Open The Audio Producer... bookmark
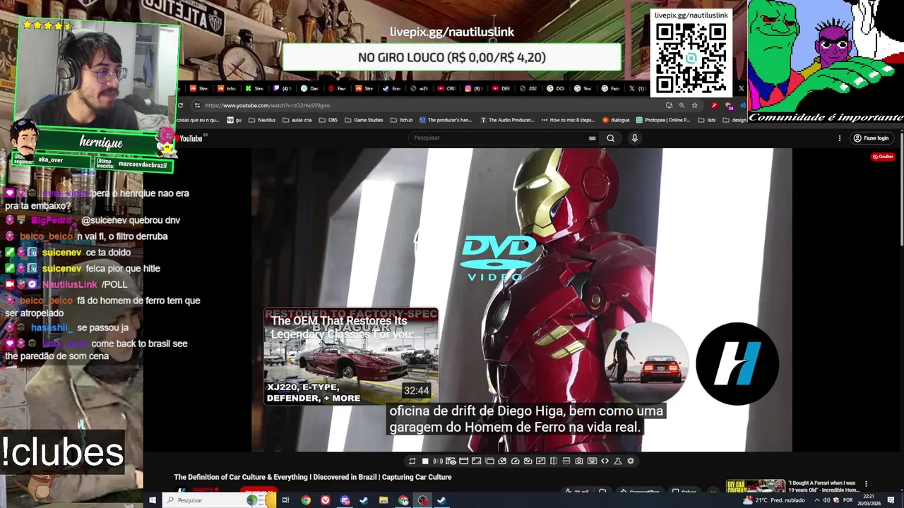Viewport: 904px width, 508px height. point(507,120)
